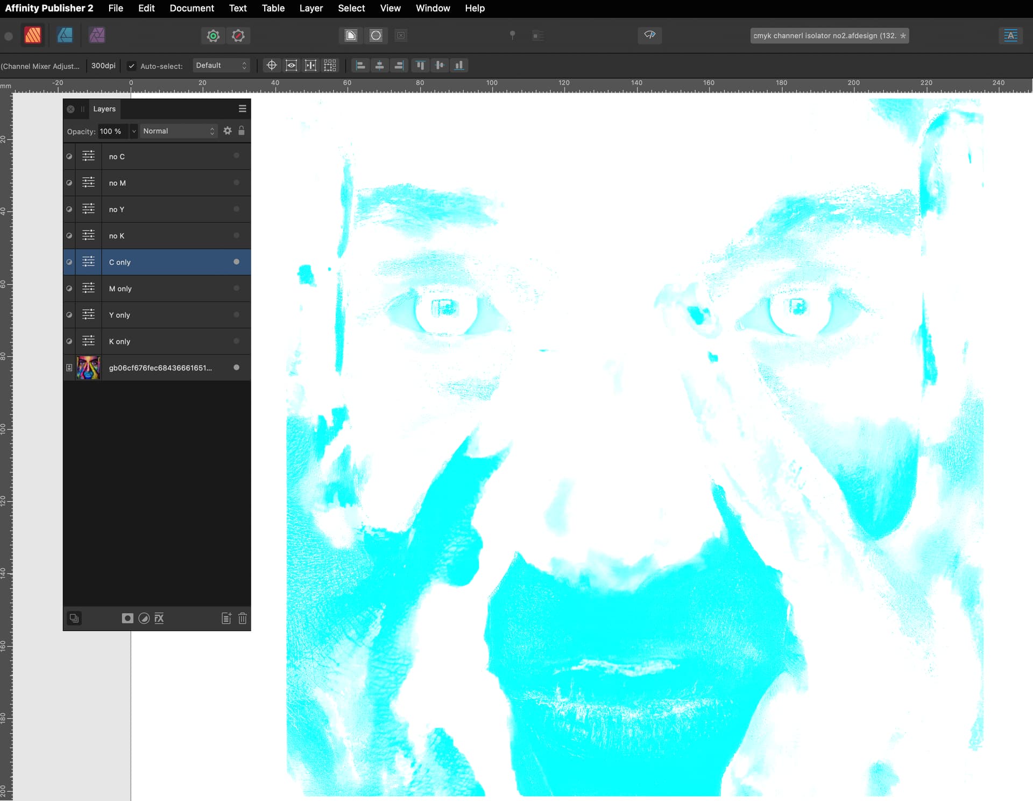Open the Window menu
Viewport: 1033px width, 801px height.
(433, 8)
